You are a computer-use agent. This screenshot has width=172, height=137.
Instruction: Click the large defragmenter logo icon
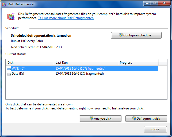(x=11, y=16)
